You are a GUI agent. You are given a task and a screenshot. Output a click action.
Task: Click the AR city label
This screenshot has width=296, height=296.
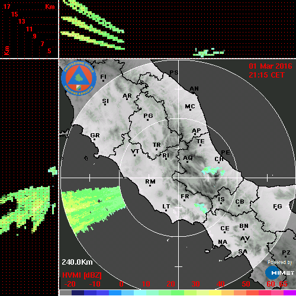127,96
